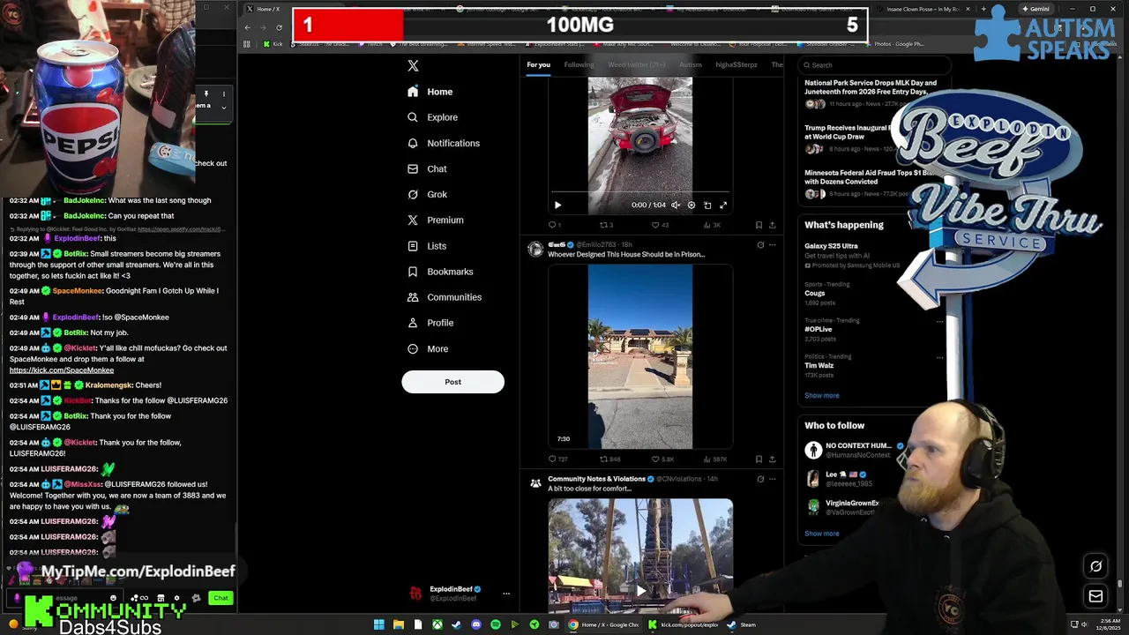
Task: Open Home in the X sidebar
Action: coord(430,92)
